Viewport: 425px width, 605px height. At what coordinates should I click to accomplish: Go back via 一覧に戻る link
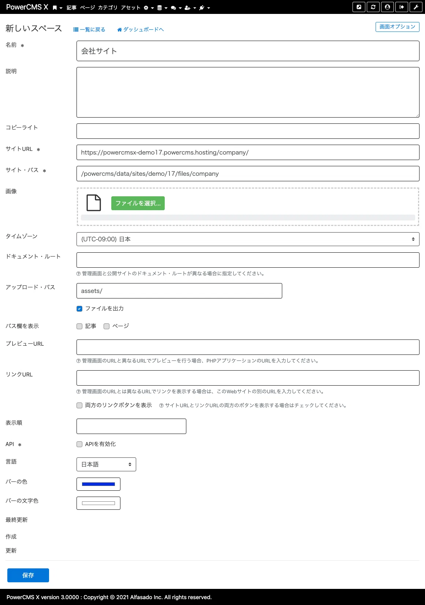[x=89, y=30]
